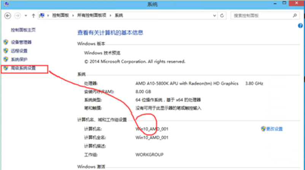
Task: Click the computer icon in address bar
Action: 42,16
